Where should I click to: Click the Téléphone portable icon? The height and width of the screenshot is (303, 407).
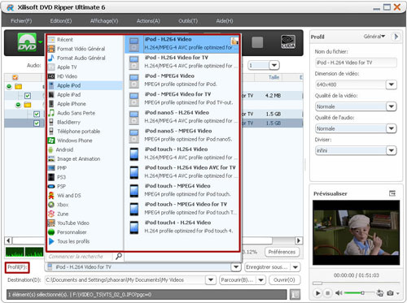[x=51, y=132]
